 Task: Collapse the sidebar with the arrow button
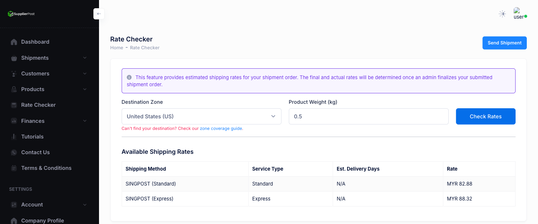click(x=99, y=13)
